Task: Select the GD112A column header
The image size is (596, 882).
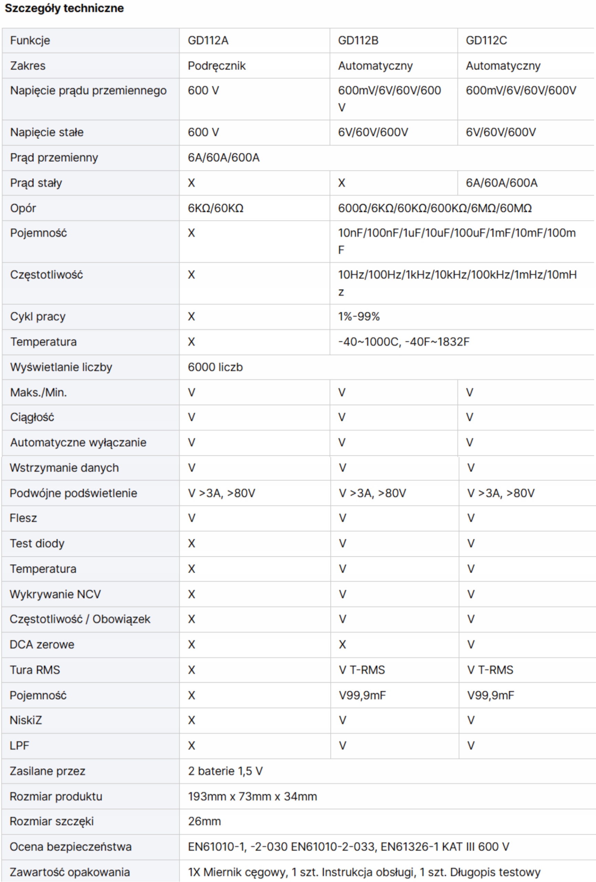Action: [208, 41]
